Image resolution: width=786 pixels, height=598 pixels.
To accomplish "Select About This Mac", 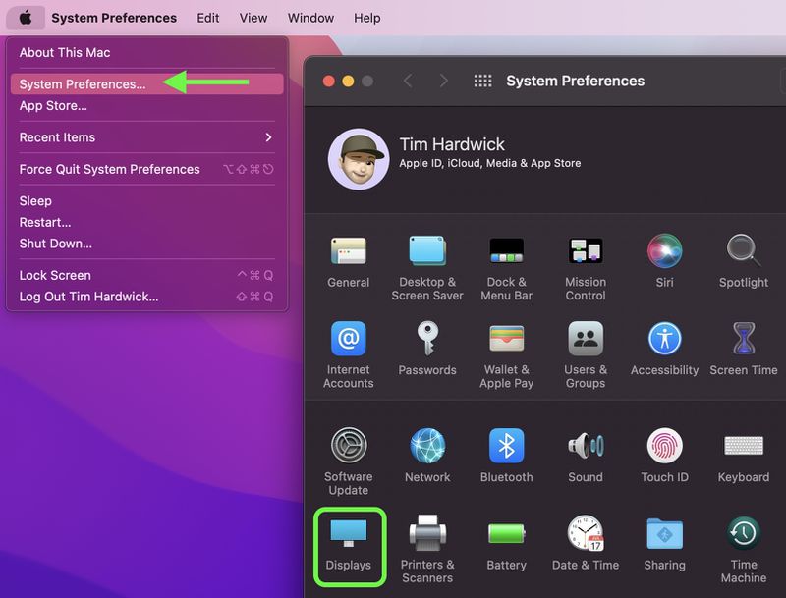I will pyautogui.click(x=65, y=52).
